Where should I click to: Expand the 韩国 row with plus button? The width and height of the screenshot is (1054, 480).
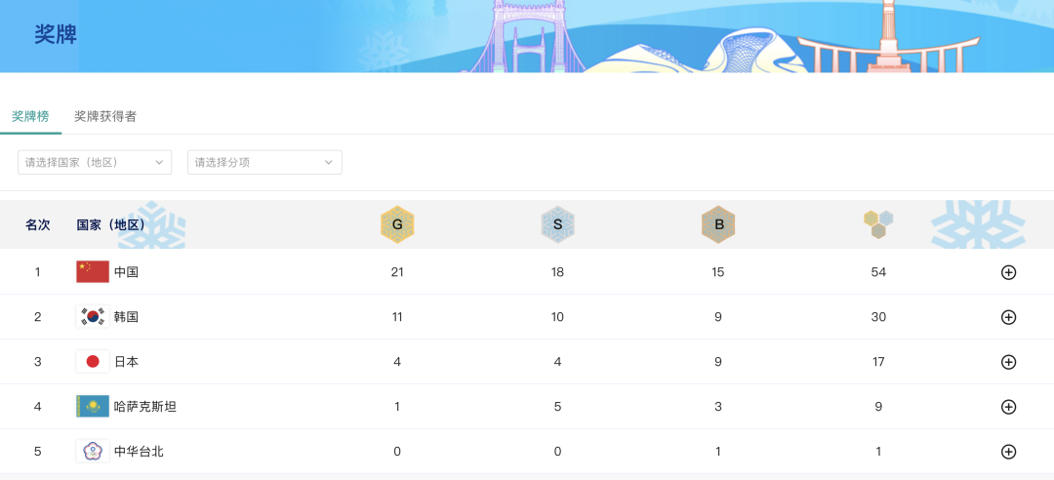(1009, 317)
